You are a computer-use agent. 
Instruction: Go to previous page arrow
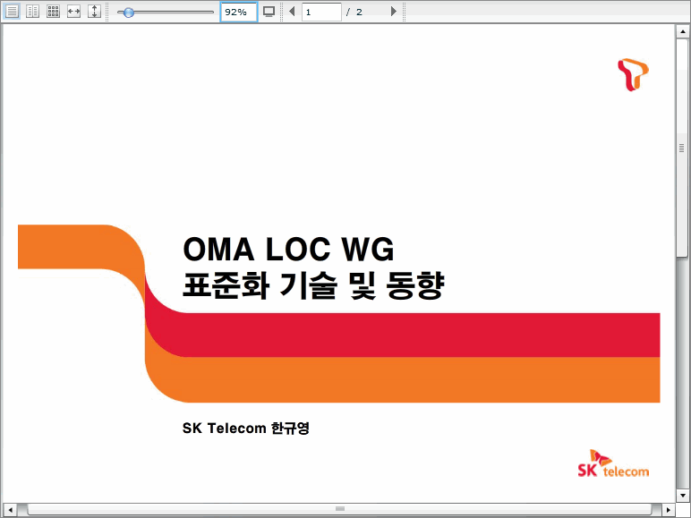coord(292,12)
